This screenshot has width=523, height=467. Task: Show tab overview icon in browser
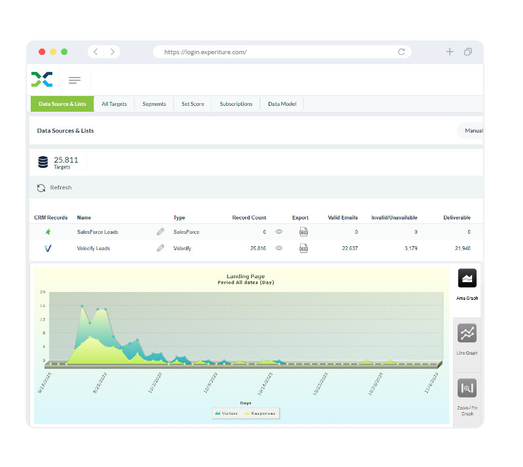[x=468, y=52]
